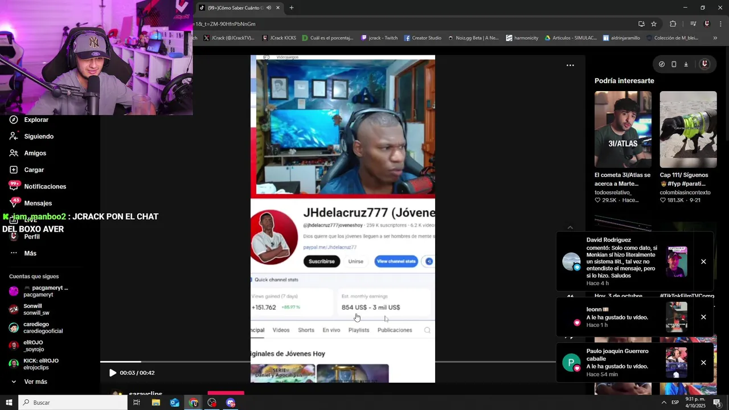Image resolution: width=729 pixels, height=410 pixels.
Task: Open the harmonicity bookmark
Action: 522,38
